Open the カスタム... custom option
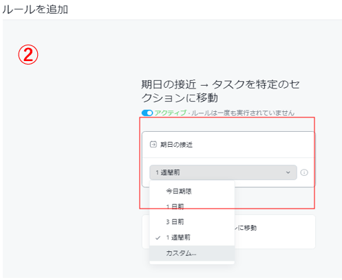Image resolution: width=342 pixels, height=280 pixels. click(192, 253)
